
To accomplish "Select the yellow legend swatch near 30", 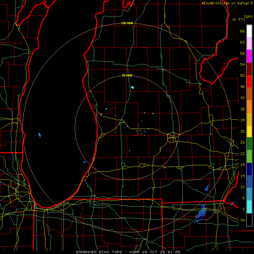I will tap(249, 132).
